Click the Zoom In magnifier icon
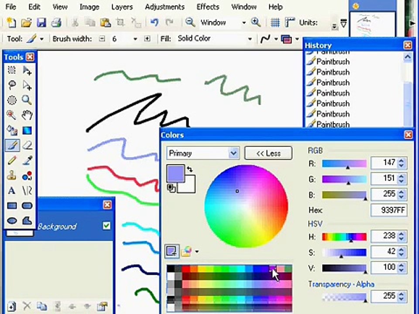Image resolution: width=419 pixels, height=314 pixels. point(256,22)
